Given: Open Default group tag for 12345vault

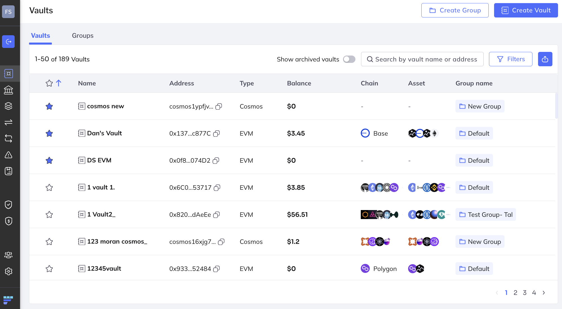Looking at the screenshot, I should point(474,269).
